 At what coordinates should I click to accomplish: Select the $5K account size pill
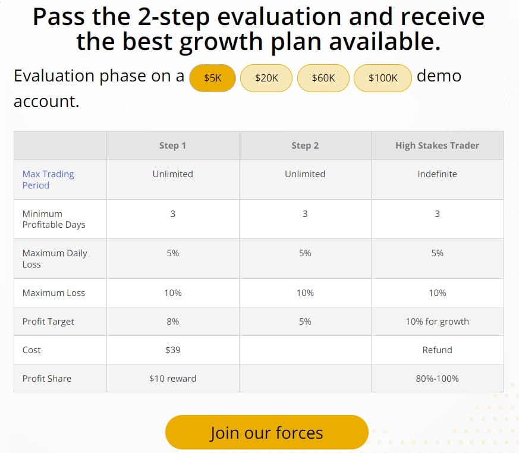[212, 78]
